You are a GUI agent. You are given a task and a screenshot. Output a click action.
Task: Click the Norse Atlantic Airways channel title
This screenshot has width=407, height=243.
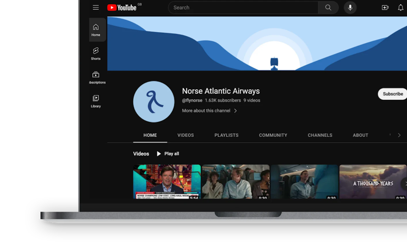coord(221,91)
